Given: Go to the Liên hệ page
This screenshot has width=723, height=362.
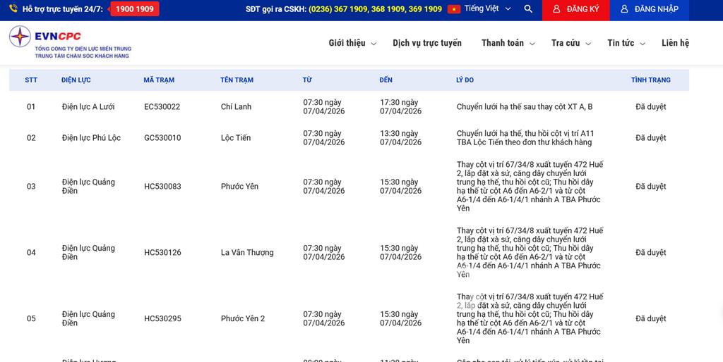Looking at the screenshot, I should point(675,43).
